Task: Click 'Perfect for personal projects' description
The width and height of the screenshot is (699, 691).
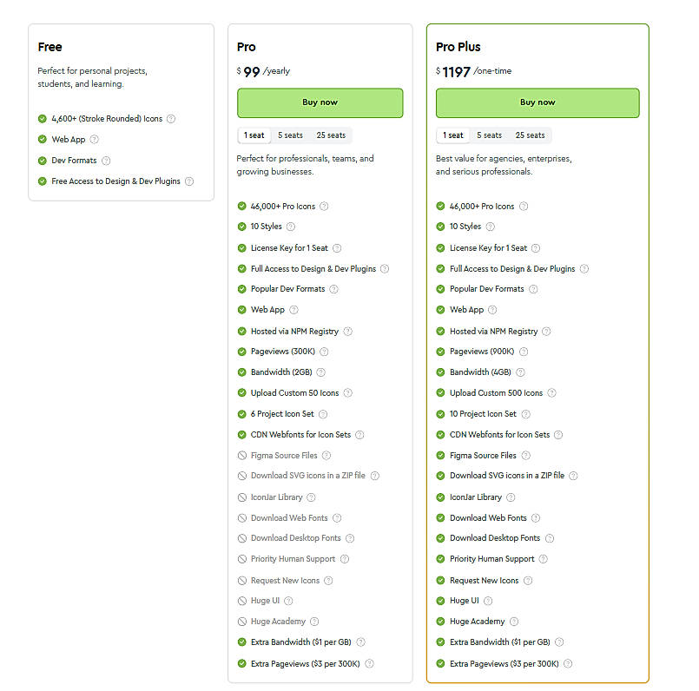Action: tap(92, 77)
